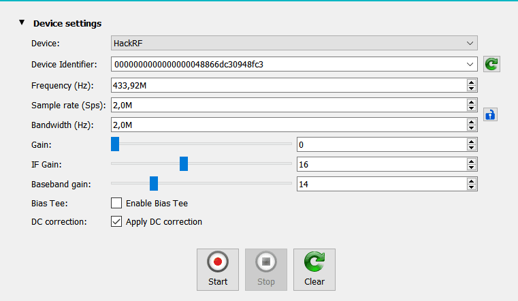Click the Baseband gain slider handle
The height and width of the screenshot is (301, 518).
[x=154, y=184]
